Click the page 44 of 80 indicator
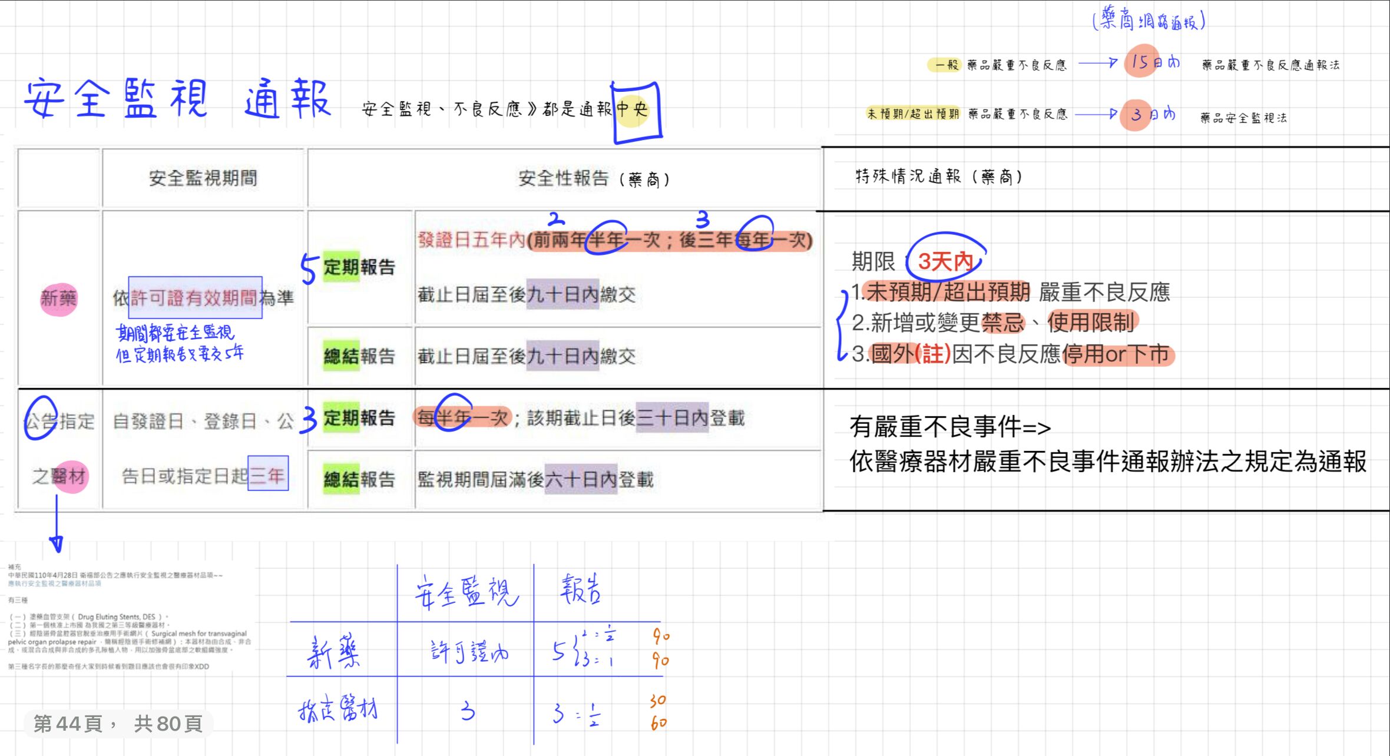 tap(118, 723)
